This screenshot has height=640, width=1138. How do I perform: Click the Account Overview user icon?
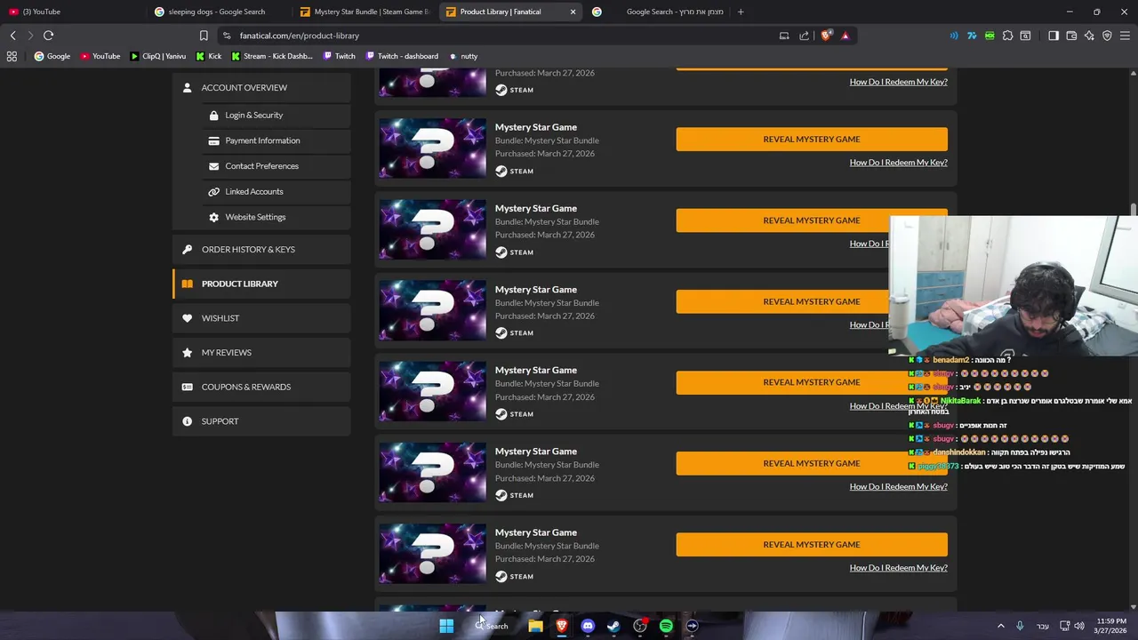pyautogui.click(x=187, y=87)
